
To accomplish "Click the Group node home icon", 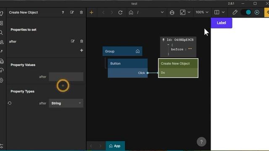I will click(137, 51).
